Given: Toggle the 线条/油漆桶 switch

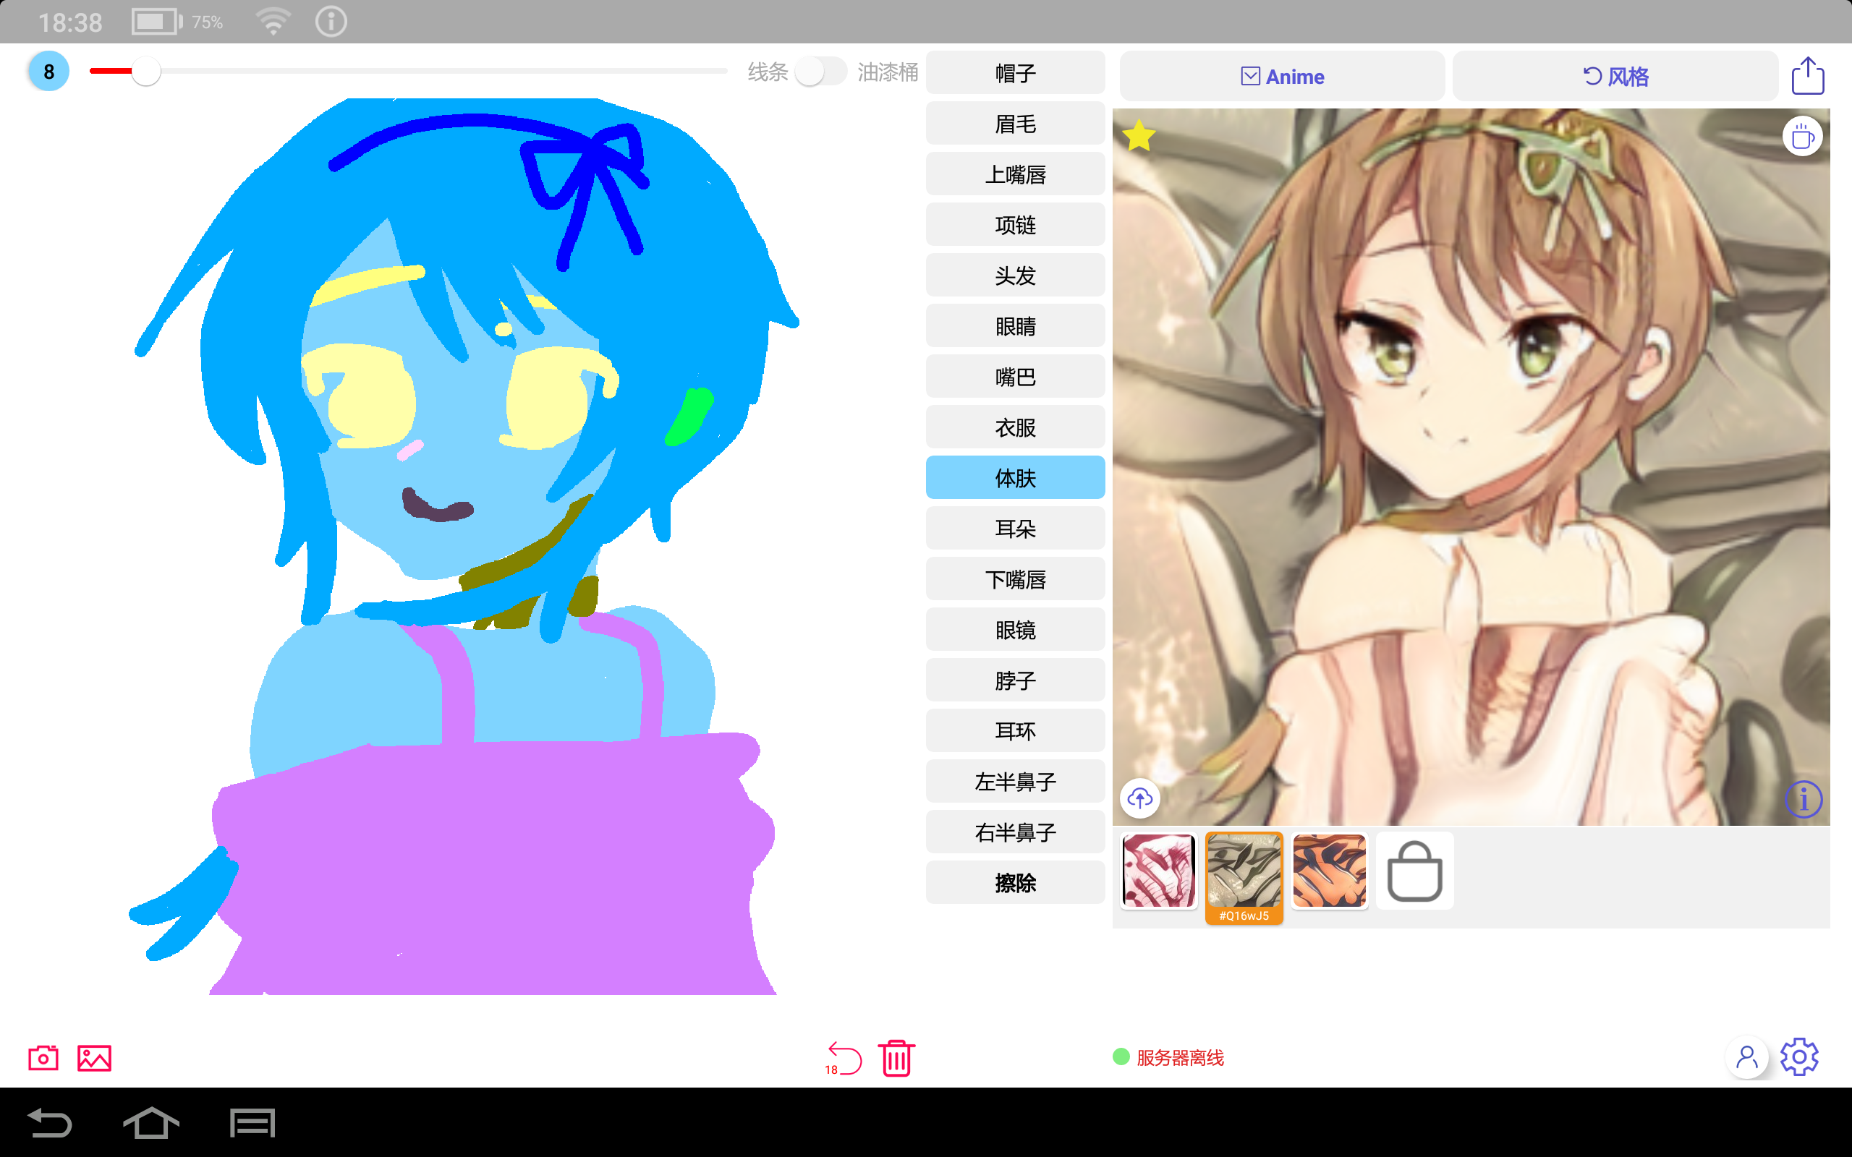Looking at the screenshot, I should pyautogui.click(x=820, y=72).
